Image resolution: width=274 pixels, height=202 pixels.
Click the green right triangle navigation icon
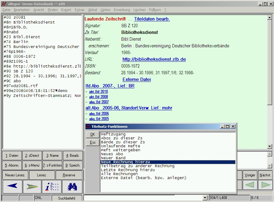265,185
